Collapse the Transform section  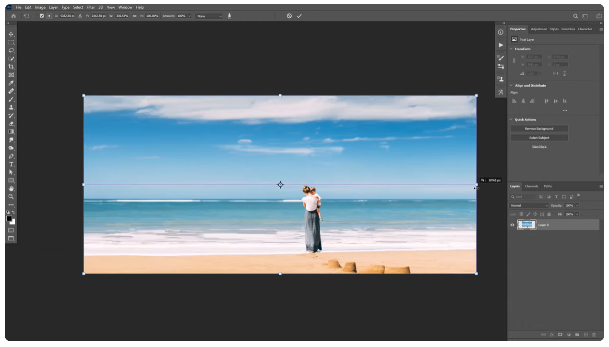tap(511, 49)
